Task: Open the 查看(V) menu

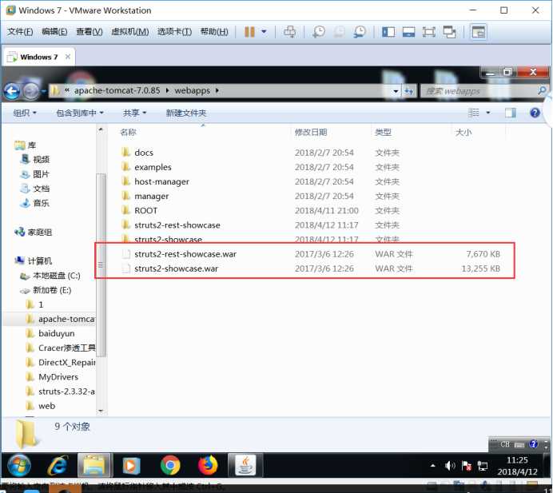Action: coord(90,32)
